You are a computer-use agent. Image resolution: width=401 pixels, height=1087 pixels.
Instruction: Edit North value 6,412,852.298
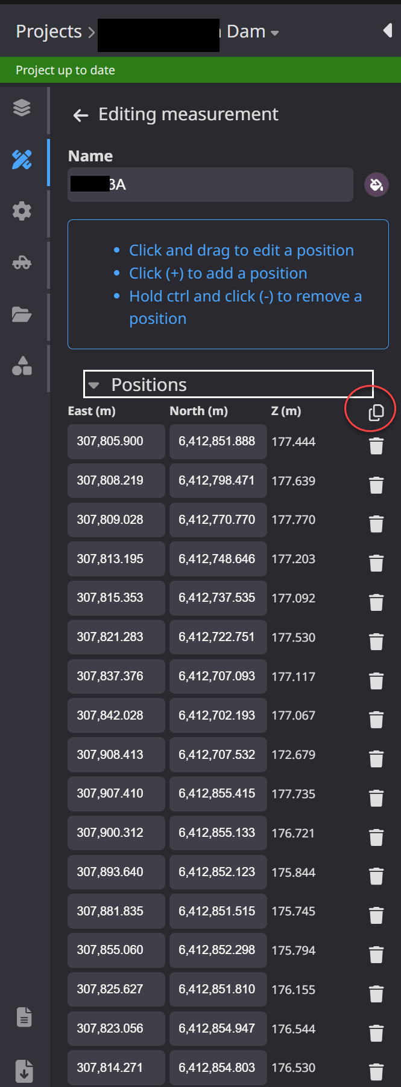coord(218,950)
